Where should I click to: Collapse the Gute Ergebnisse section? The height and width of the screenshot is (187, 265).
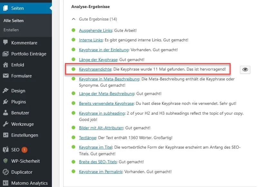coord(74,19)
